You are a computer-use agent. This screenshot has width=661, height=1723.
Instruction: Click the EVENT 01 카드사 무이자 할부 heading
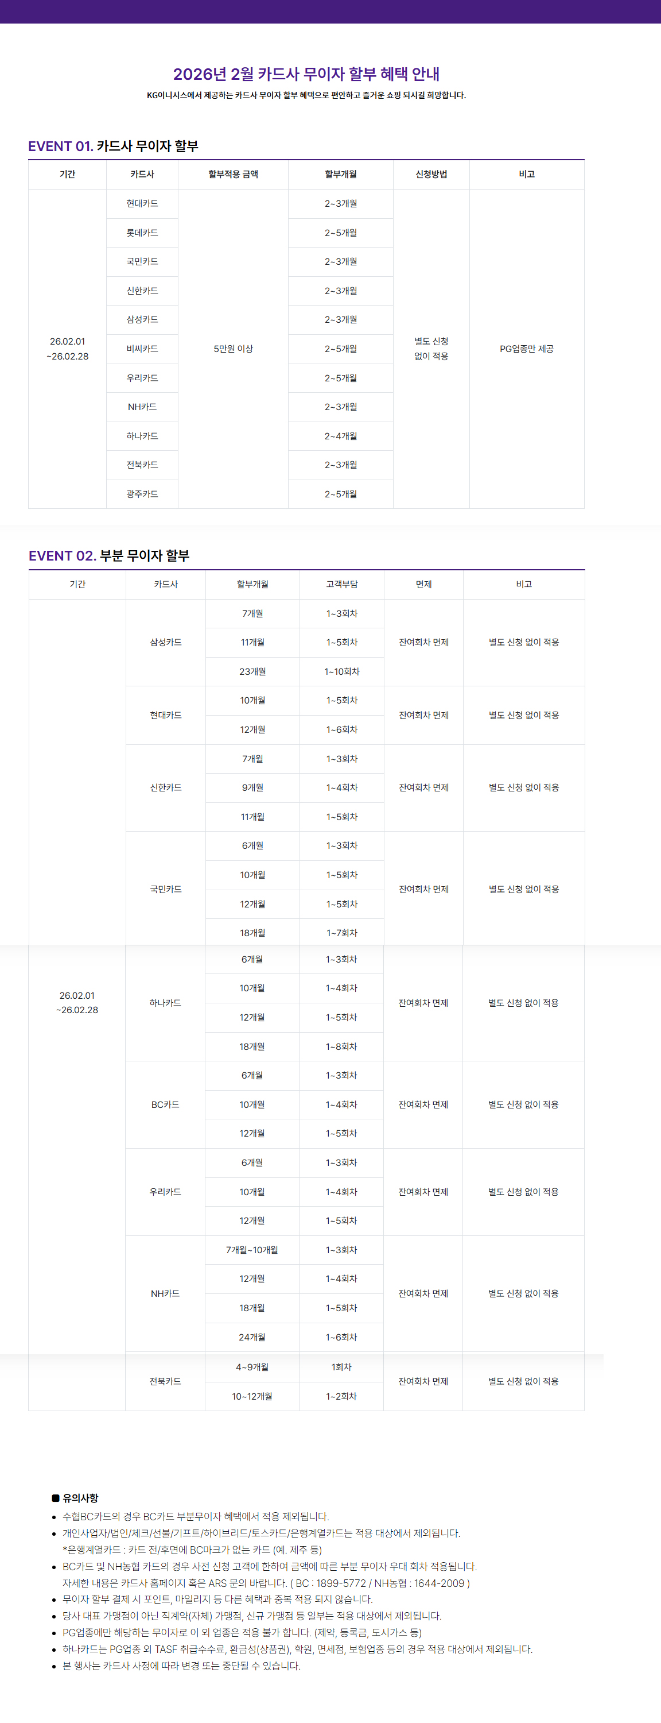coord(113,146)
